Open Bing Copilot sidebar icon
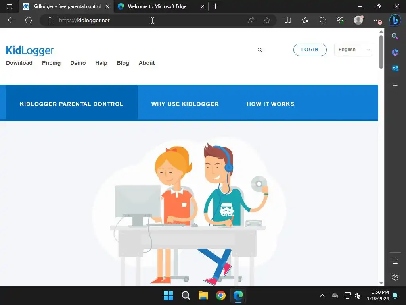Screen dimensions: 406x305 pos(395,20)
